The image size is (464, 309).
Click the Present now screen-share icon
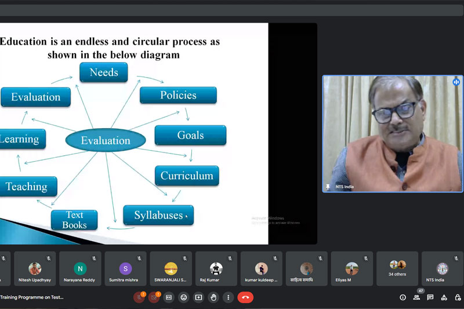[x=198, y=297]
